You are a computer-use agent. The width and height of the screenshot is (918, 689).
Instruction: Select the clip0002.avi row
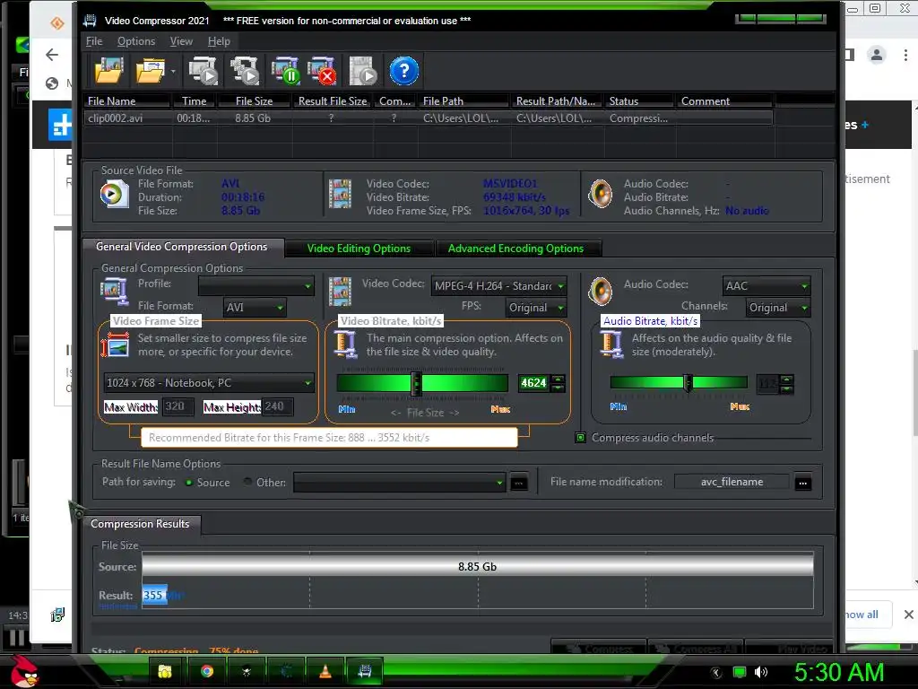point(428,118)
